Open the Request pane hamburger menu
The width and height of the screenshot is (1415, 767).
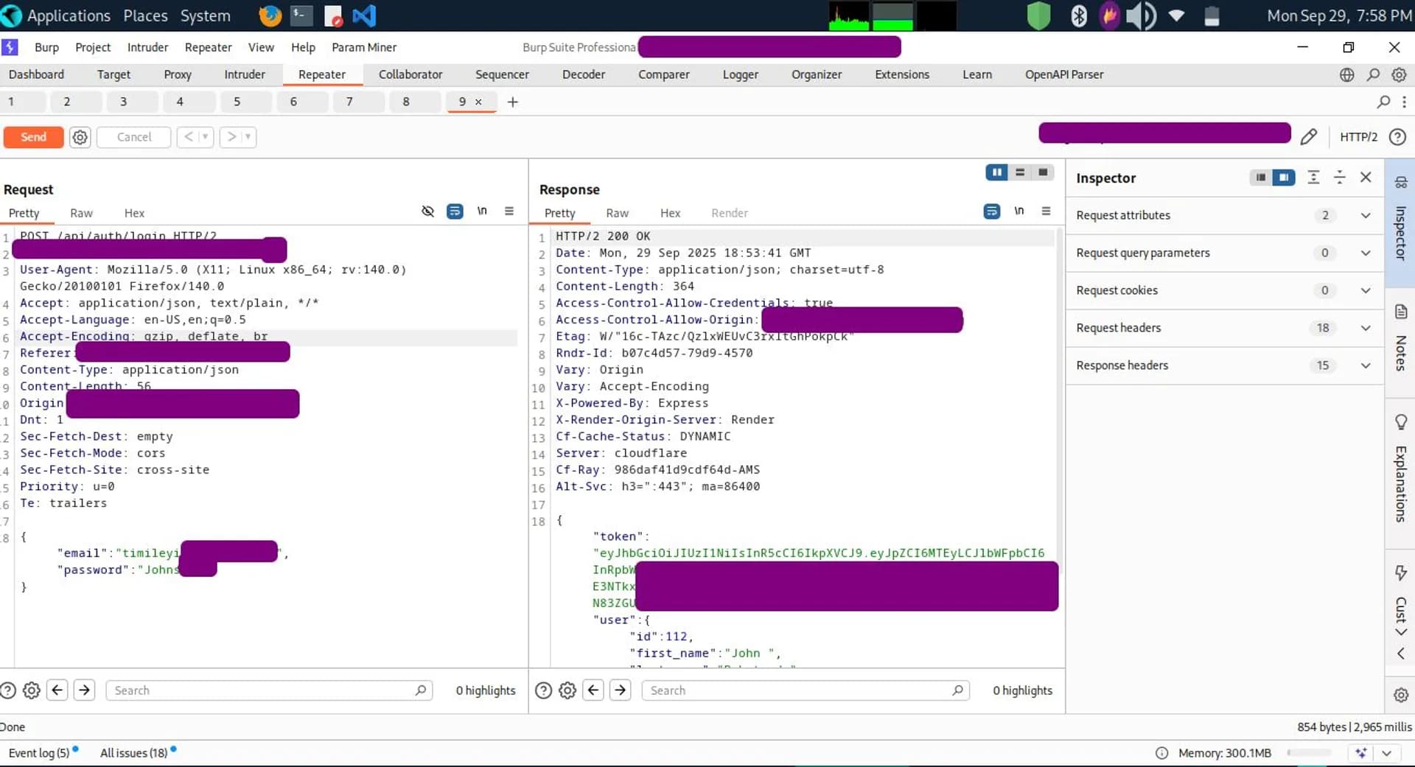coord(509,211)
